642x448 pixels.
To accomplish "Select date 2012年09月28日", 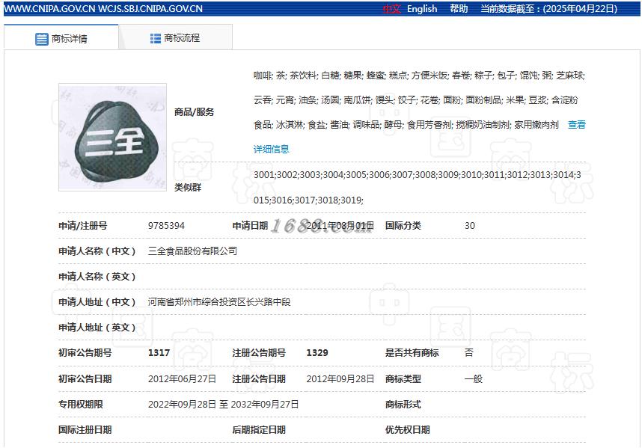I will tap(340, 379).
